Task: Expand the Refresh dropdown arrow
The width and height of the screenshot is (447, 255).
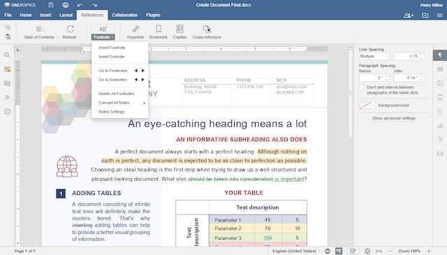Action: tap(79, 37)
